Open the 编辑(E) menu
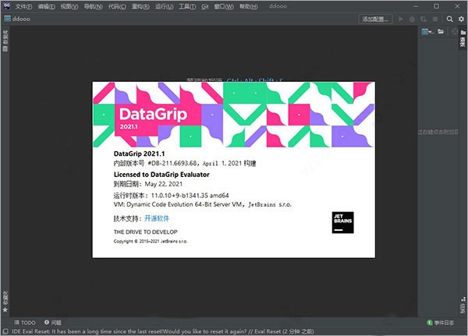 click(x=46, y=6)
